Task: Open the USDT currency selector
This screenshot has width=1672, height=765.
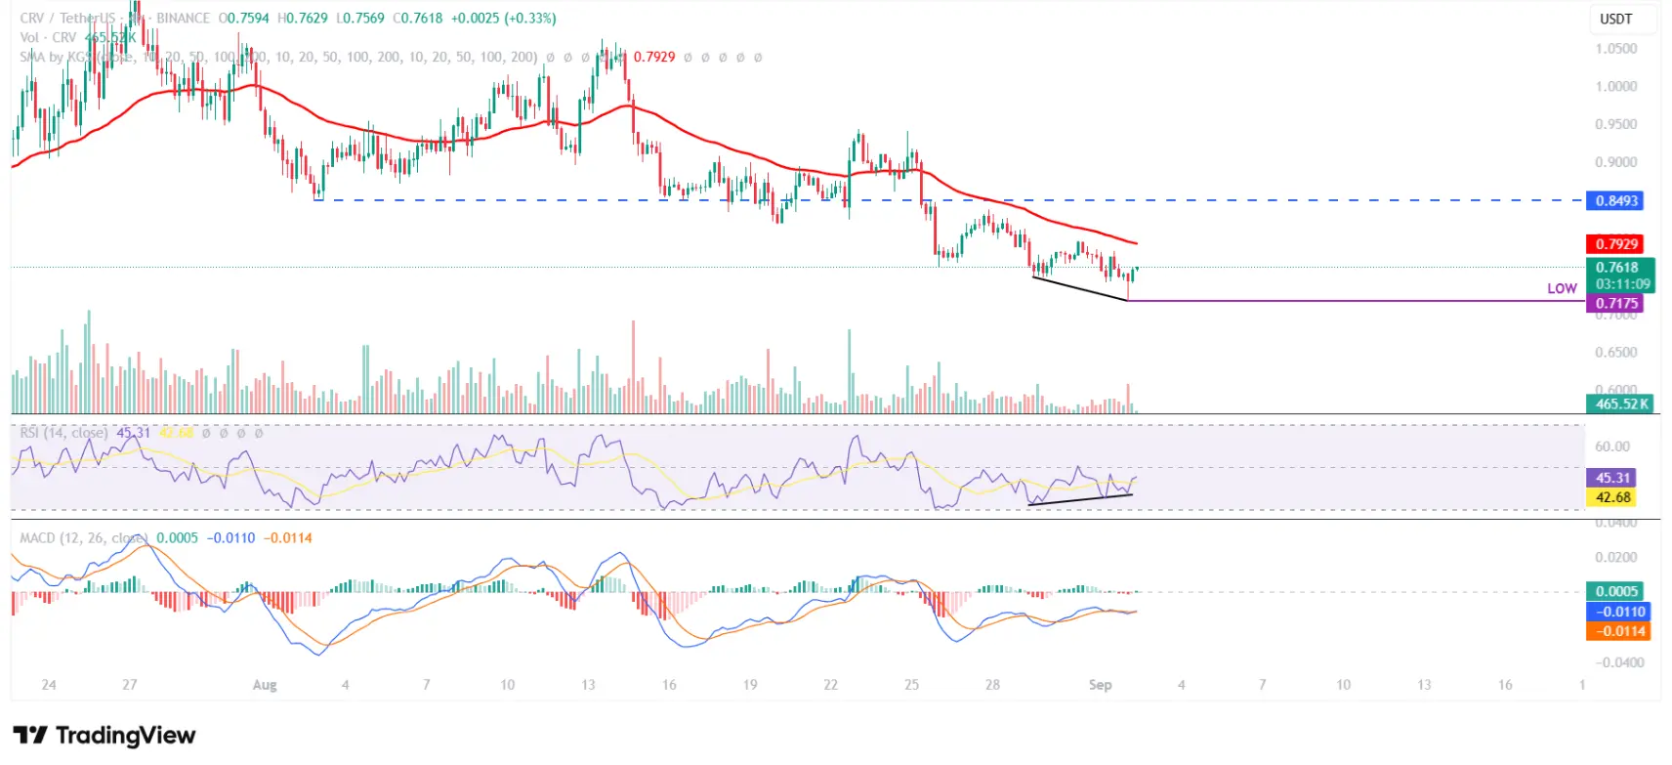Action: tap(1615, 19)
